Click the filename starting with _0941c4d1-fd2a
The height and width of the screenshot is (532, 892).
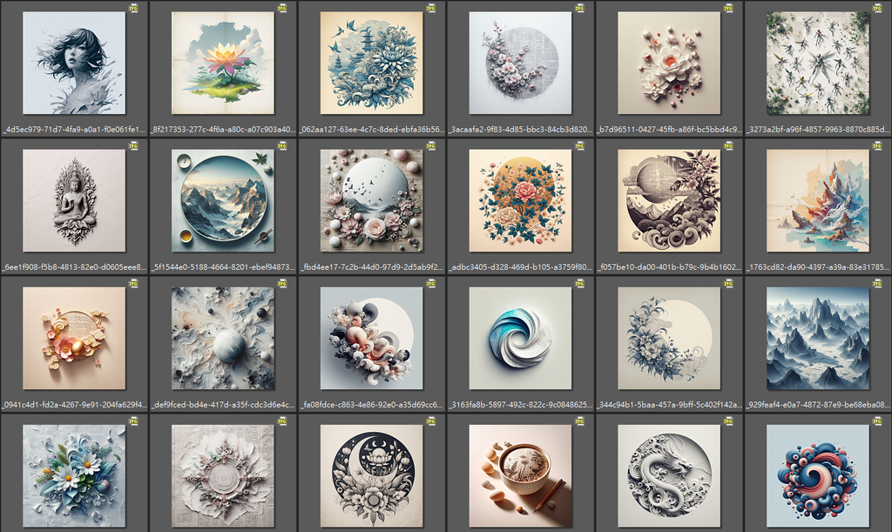tap(74, 405)
